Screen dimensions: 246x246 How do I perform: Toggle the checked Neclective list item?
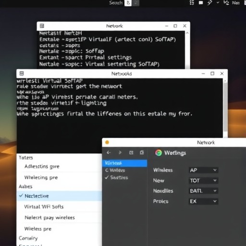(59, 196)
